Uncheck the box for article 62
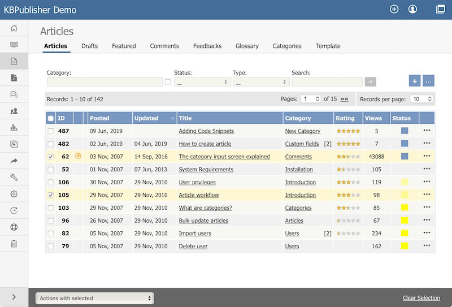 [x=50, y=157]
